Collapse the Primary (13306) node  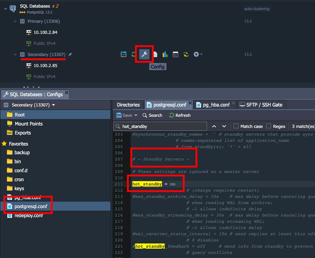pos(15,21)
